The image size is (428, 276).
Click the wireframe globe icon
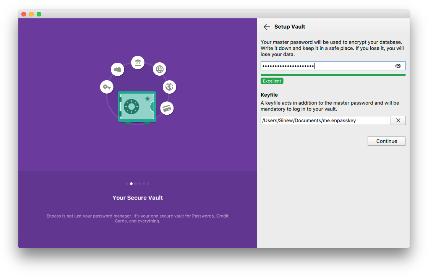[160, 69]
